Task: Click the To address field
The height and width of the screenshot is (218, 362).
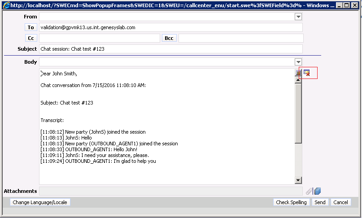Action: pyautogui.click(x=171, y=27)
